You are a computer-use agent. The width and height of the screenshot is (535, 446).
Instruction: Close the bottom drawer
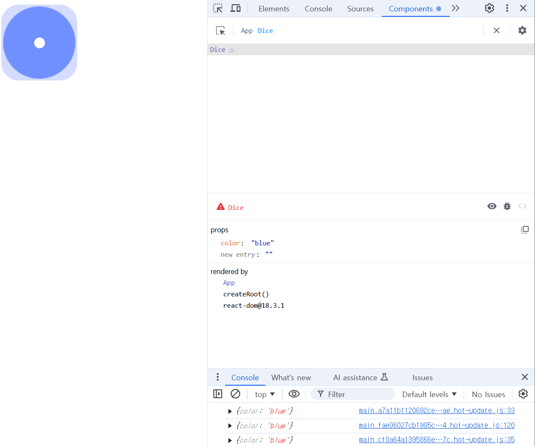[x=525, y=377]
